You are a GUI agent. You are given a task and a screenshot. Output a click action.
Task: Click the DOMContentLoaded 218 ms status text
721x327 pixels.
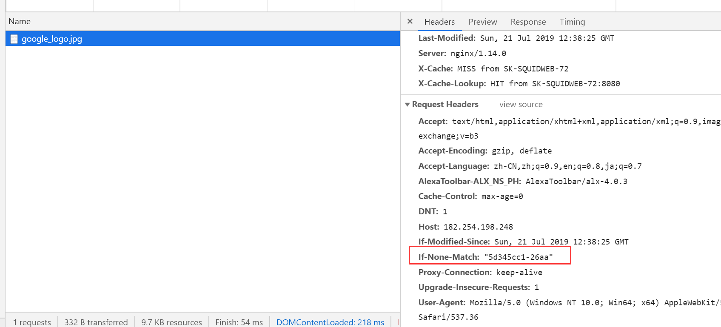click(330, 322)
